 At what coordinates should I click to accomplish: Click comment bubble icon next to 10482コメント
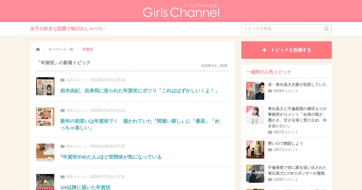tap(270, 180)
